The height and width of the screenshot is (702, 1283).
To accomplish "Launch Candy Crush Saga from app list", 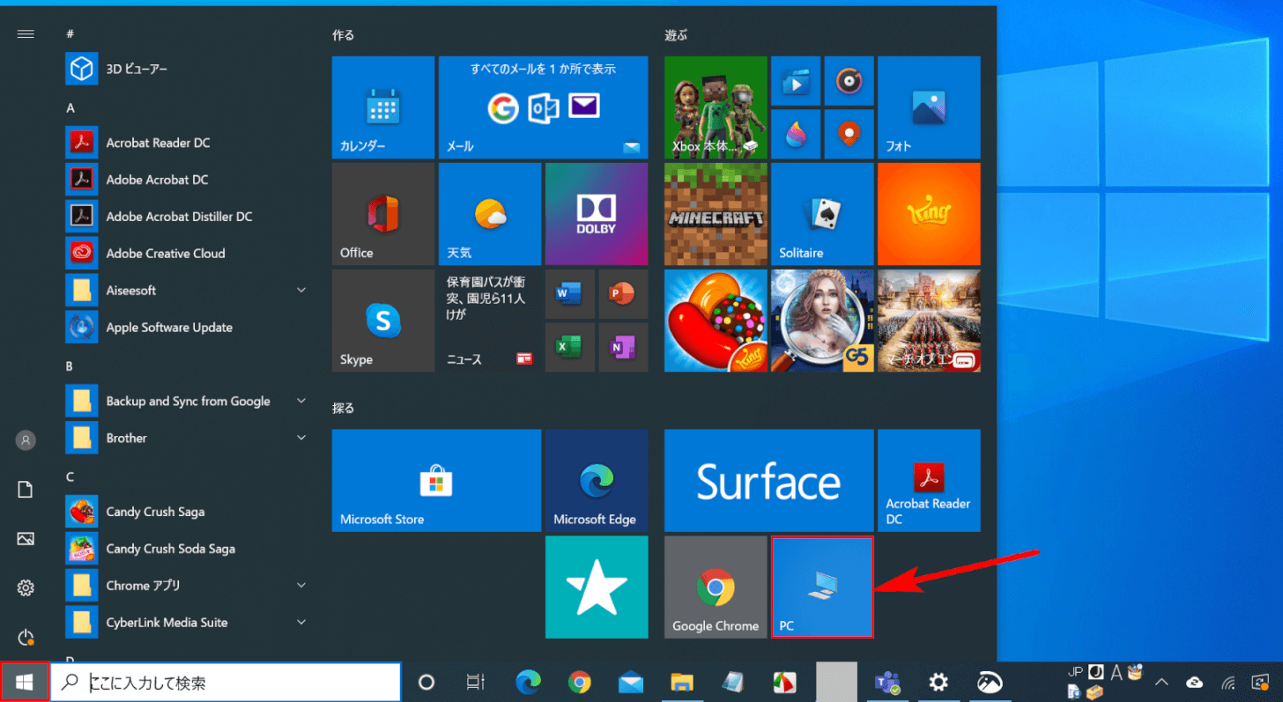I will tap(187, 512).
